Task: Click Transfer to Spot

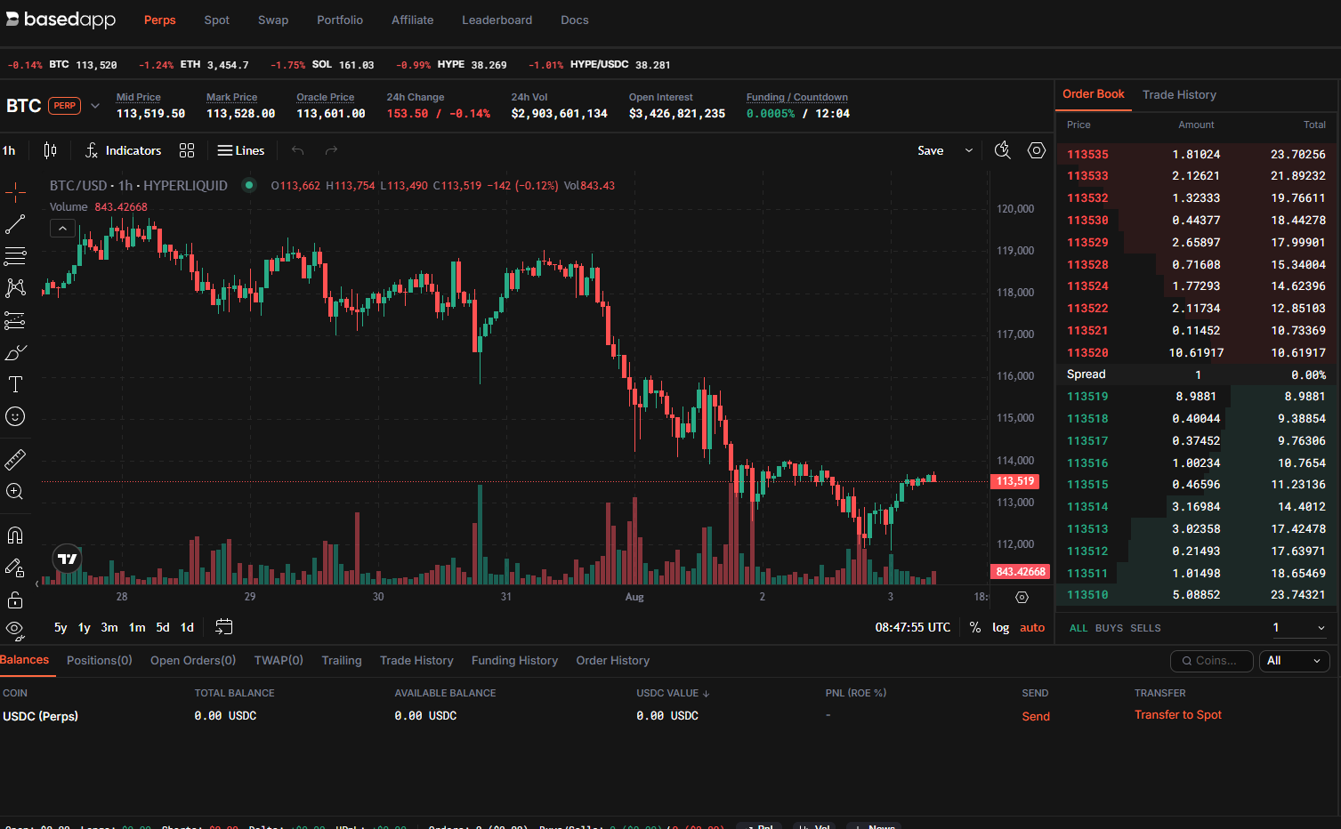Action: coord(1178,714)
